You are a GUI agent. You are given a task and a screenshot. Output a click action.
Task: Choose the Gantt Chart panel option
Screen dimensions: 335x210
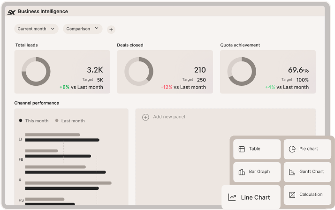coord(307,172)
